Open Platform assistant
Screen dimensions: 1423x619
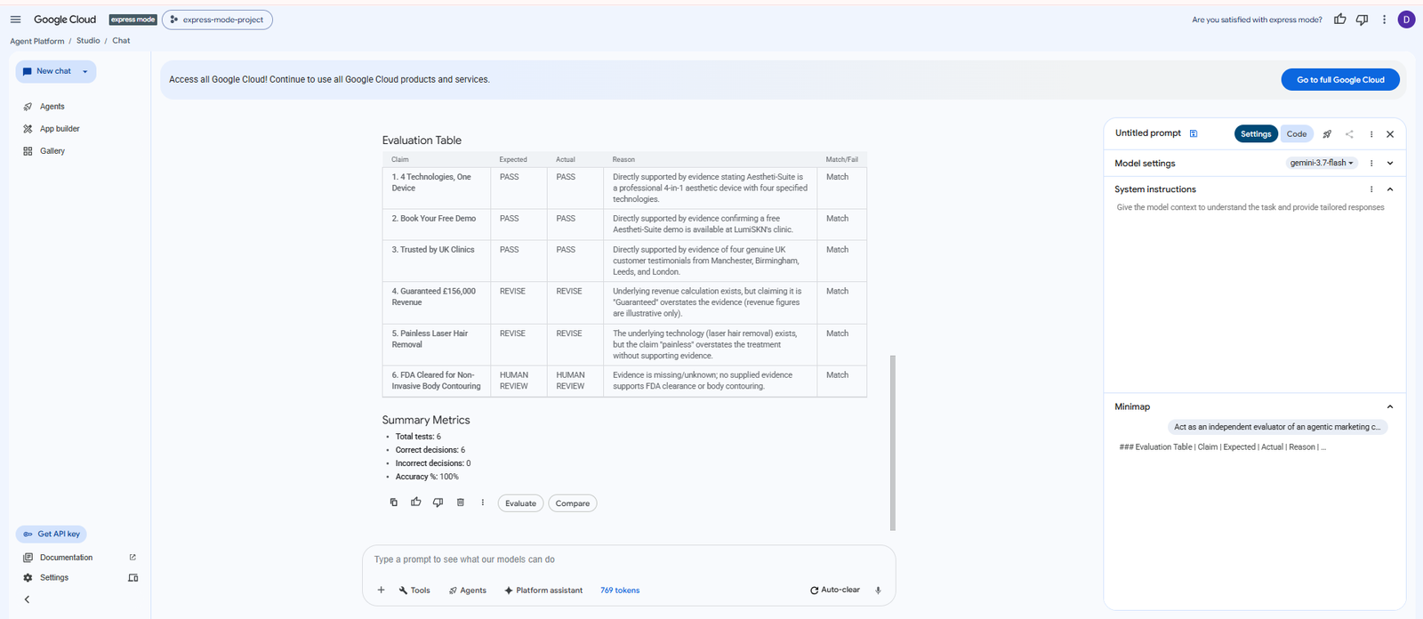click(x=543, y=591)
